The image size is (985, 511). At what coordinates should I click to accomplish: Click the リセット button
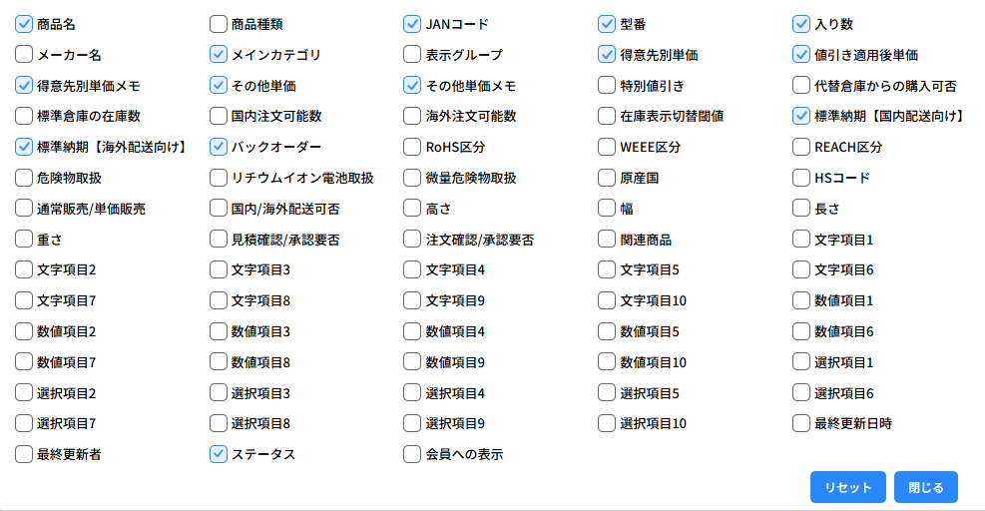coord(847,488)
